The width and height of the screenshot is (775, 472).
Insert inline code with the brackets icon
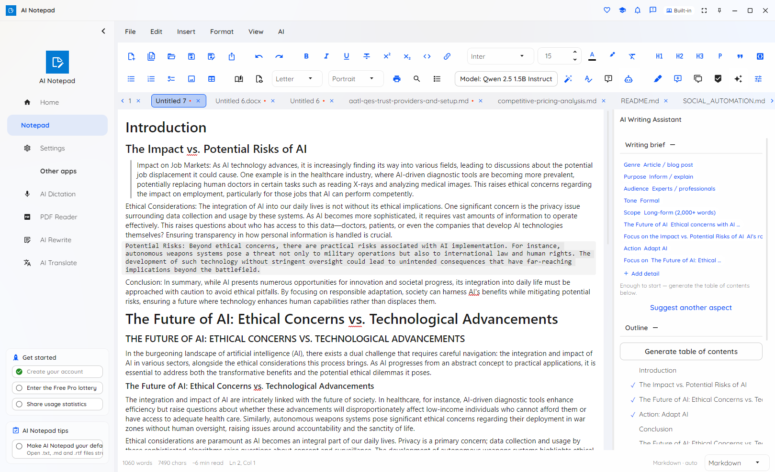point(427,56)
